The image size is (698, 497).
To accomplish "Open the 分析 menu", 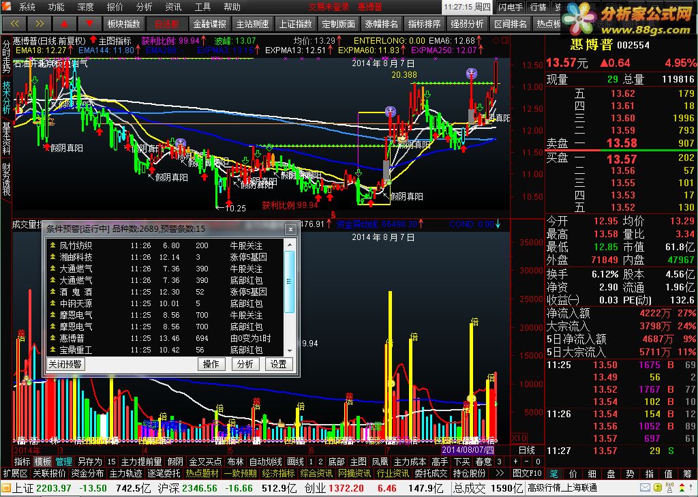I will point(145,7).
